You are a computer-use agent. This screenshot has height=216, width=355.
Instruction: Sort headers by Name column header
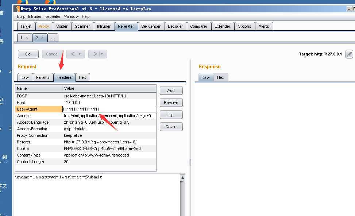point(39,88)
